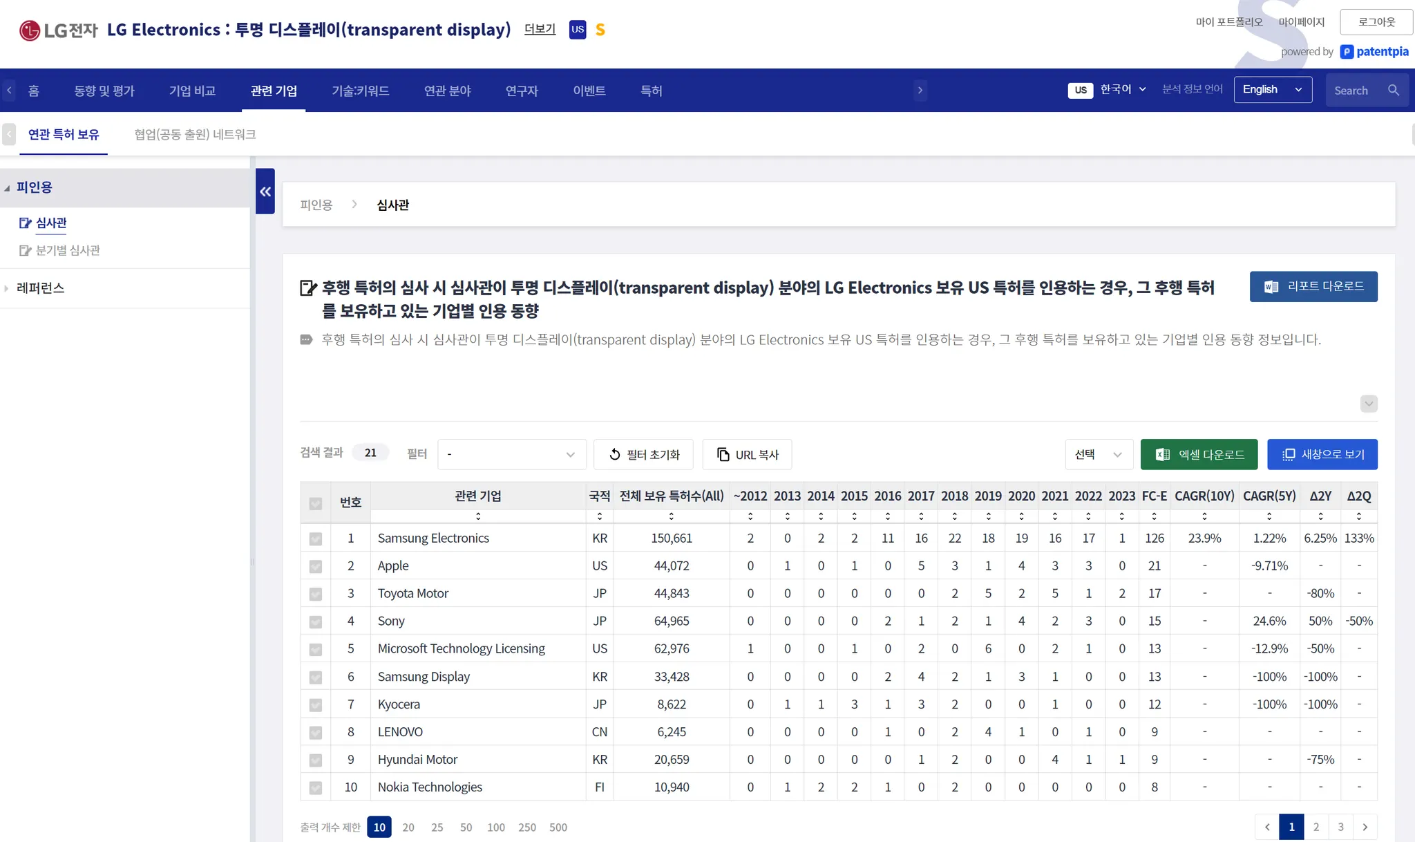Click the 엑셀 다운로드 button
The image size is (1415, 842).
[x=1199, y=454]
